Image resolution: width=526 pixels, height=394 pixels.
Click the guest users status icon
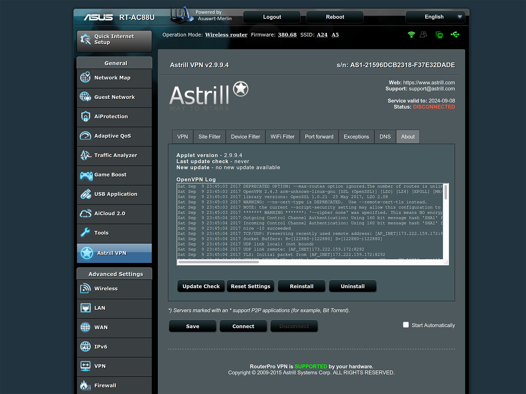pyautogui.click(x=423, y=34)
